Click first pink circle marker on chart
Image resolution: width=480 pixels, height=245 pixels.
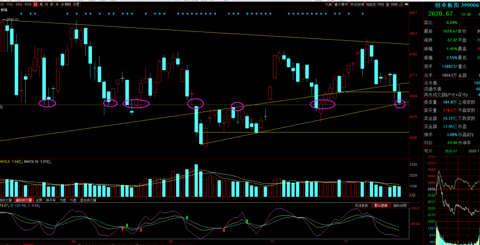48,103
